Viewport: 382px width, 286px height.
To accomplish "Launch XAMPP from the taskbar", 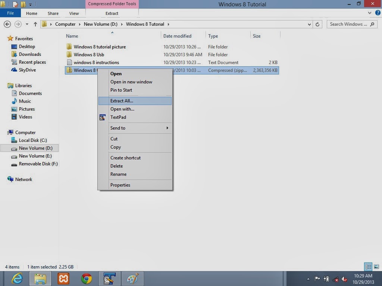I will 63,279.
